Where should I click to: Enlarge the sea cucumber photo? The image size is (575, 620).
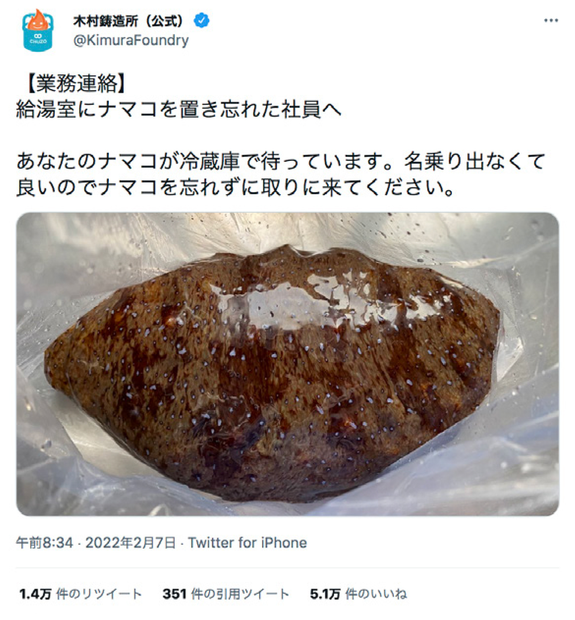point(287,364)
